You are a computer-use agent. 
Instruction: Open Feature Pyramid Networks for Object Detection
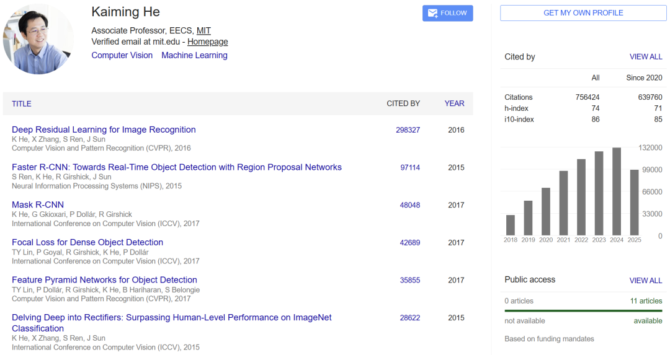[104, 280]
